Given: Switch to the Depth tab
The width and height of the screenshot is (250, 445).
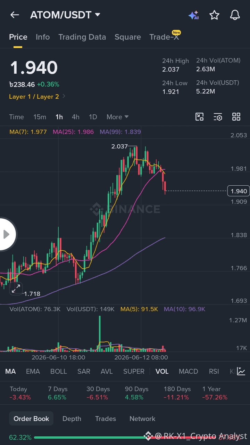Looking at the screenshot, I should click(x=72, y=419).
